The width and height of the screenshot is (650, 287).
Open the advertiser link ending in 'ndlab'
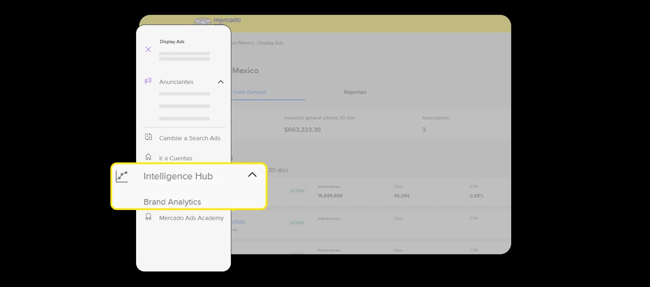click(x=238, y=222)
